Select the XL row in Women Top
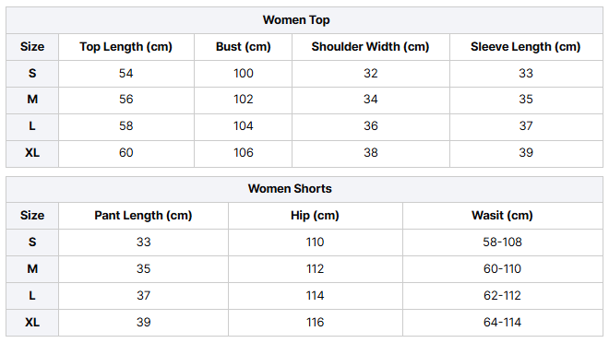The image size is (609, 343). pyautogui.click(x=304, y=154)
